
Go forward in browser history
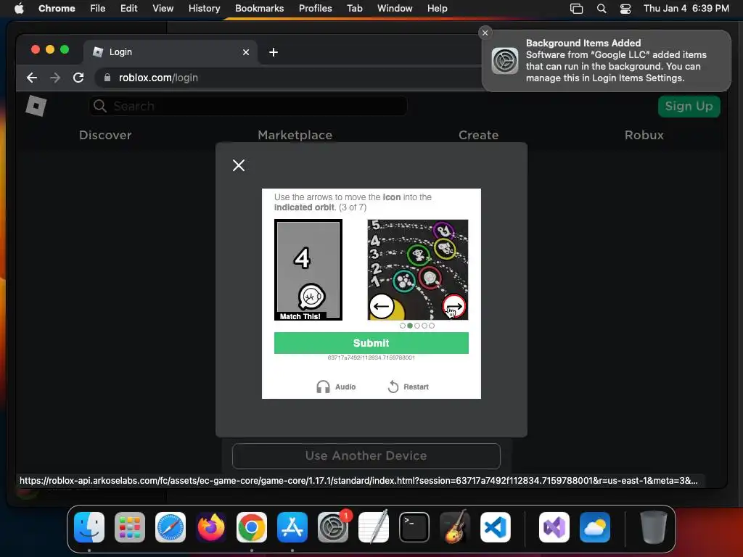(55, 78)
